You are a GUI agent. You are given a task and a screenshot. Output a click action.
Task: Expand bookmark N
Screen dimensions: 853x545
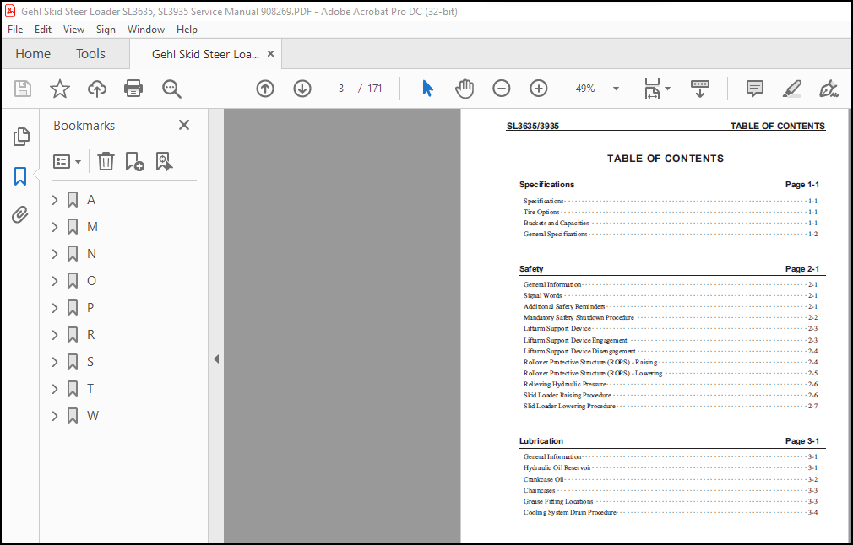(55, 254)
